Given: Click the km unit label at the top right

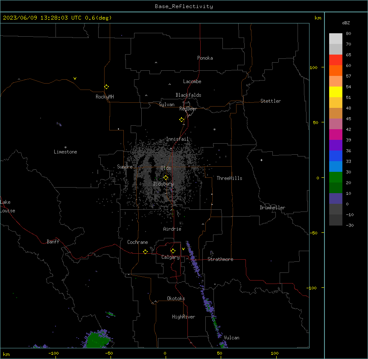Looking at the screenshot, I should click(318, 18).
